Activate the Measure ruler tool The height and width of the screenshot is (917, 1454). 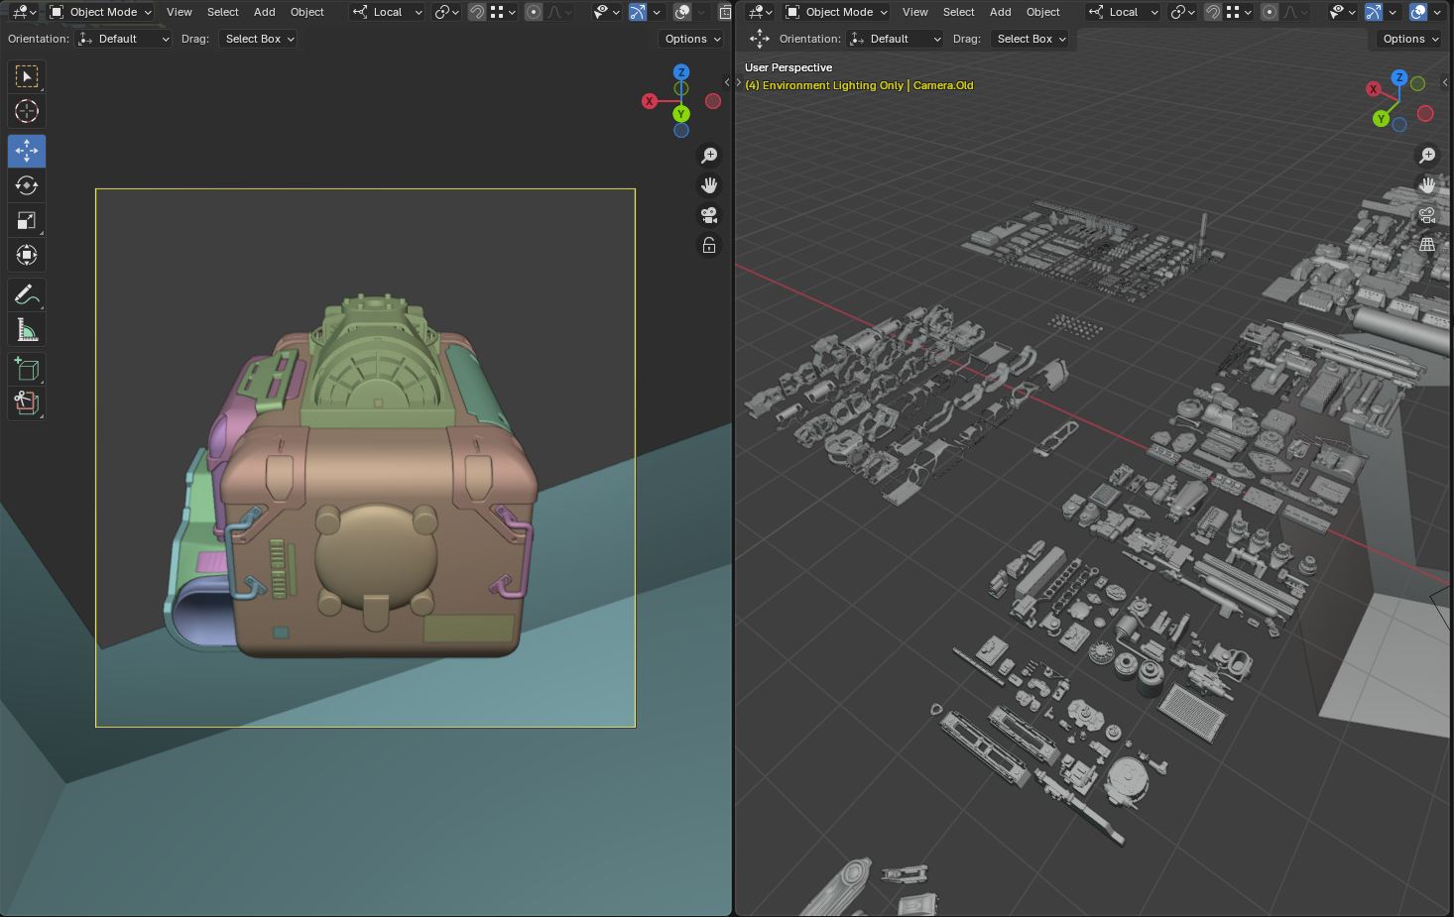point(27,329)
